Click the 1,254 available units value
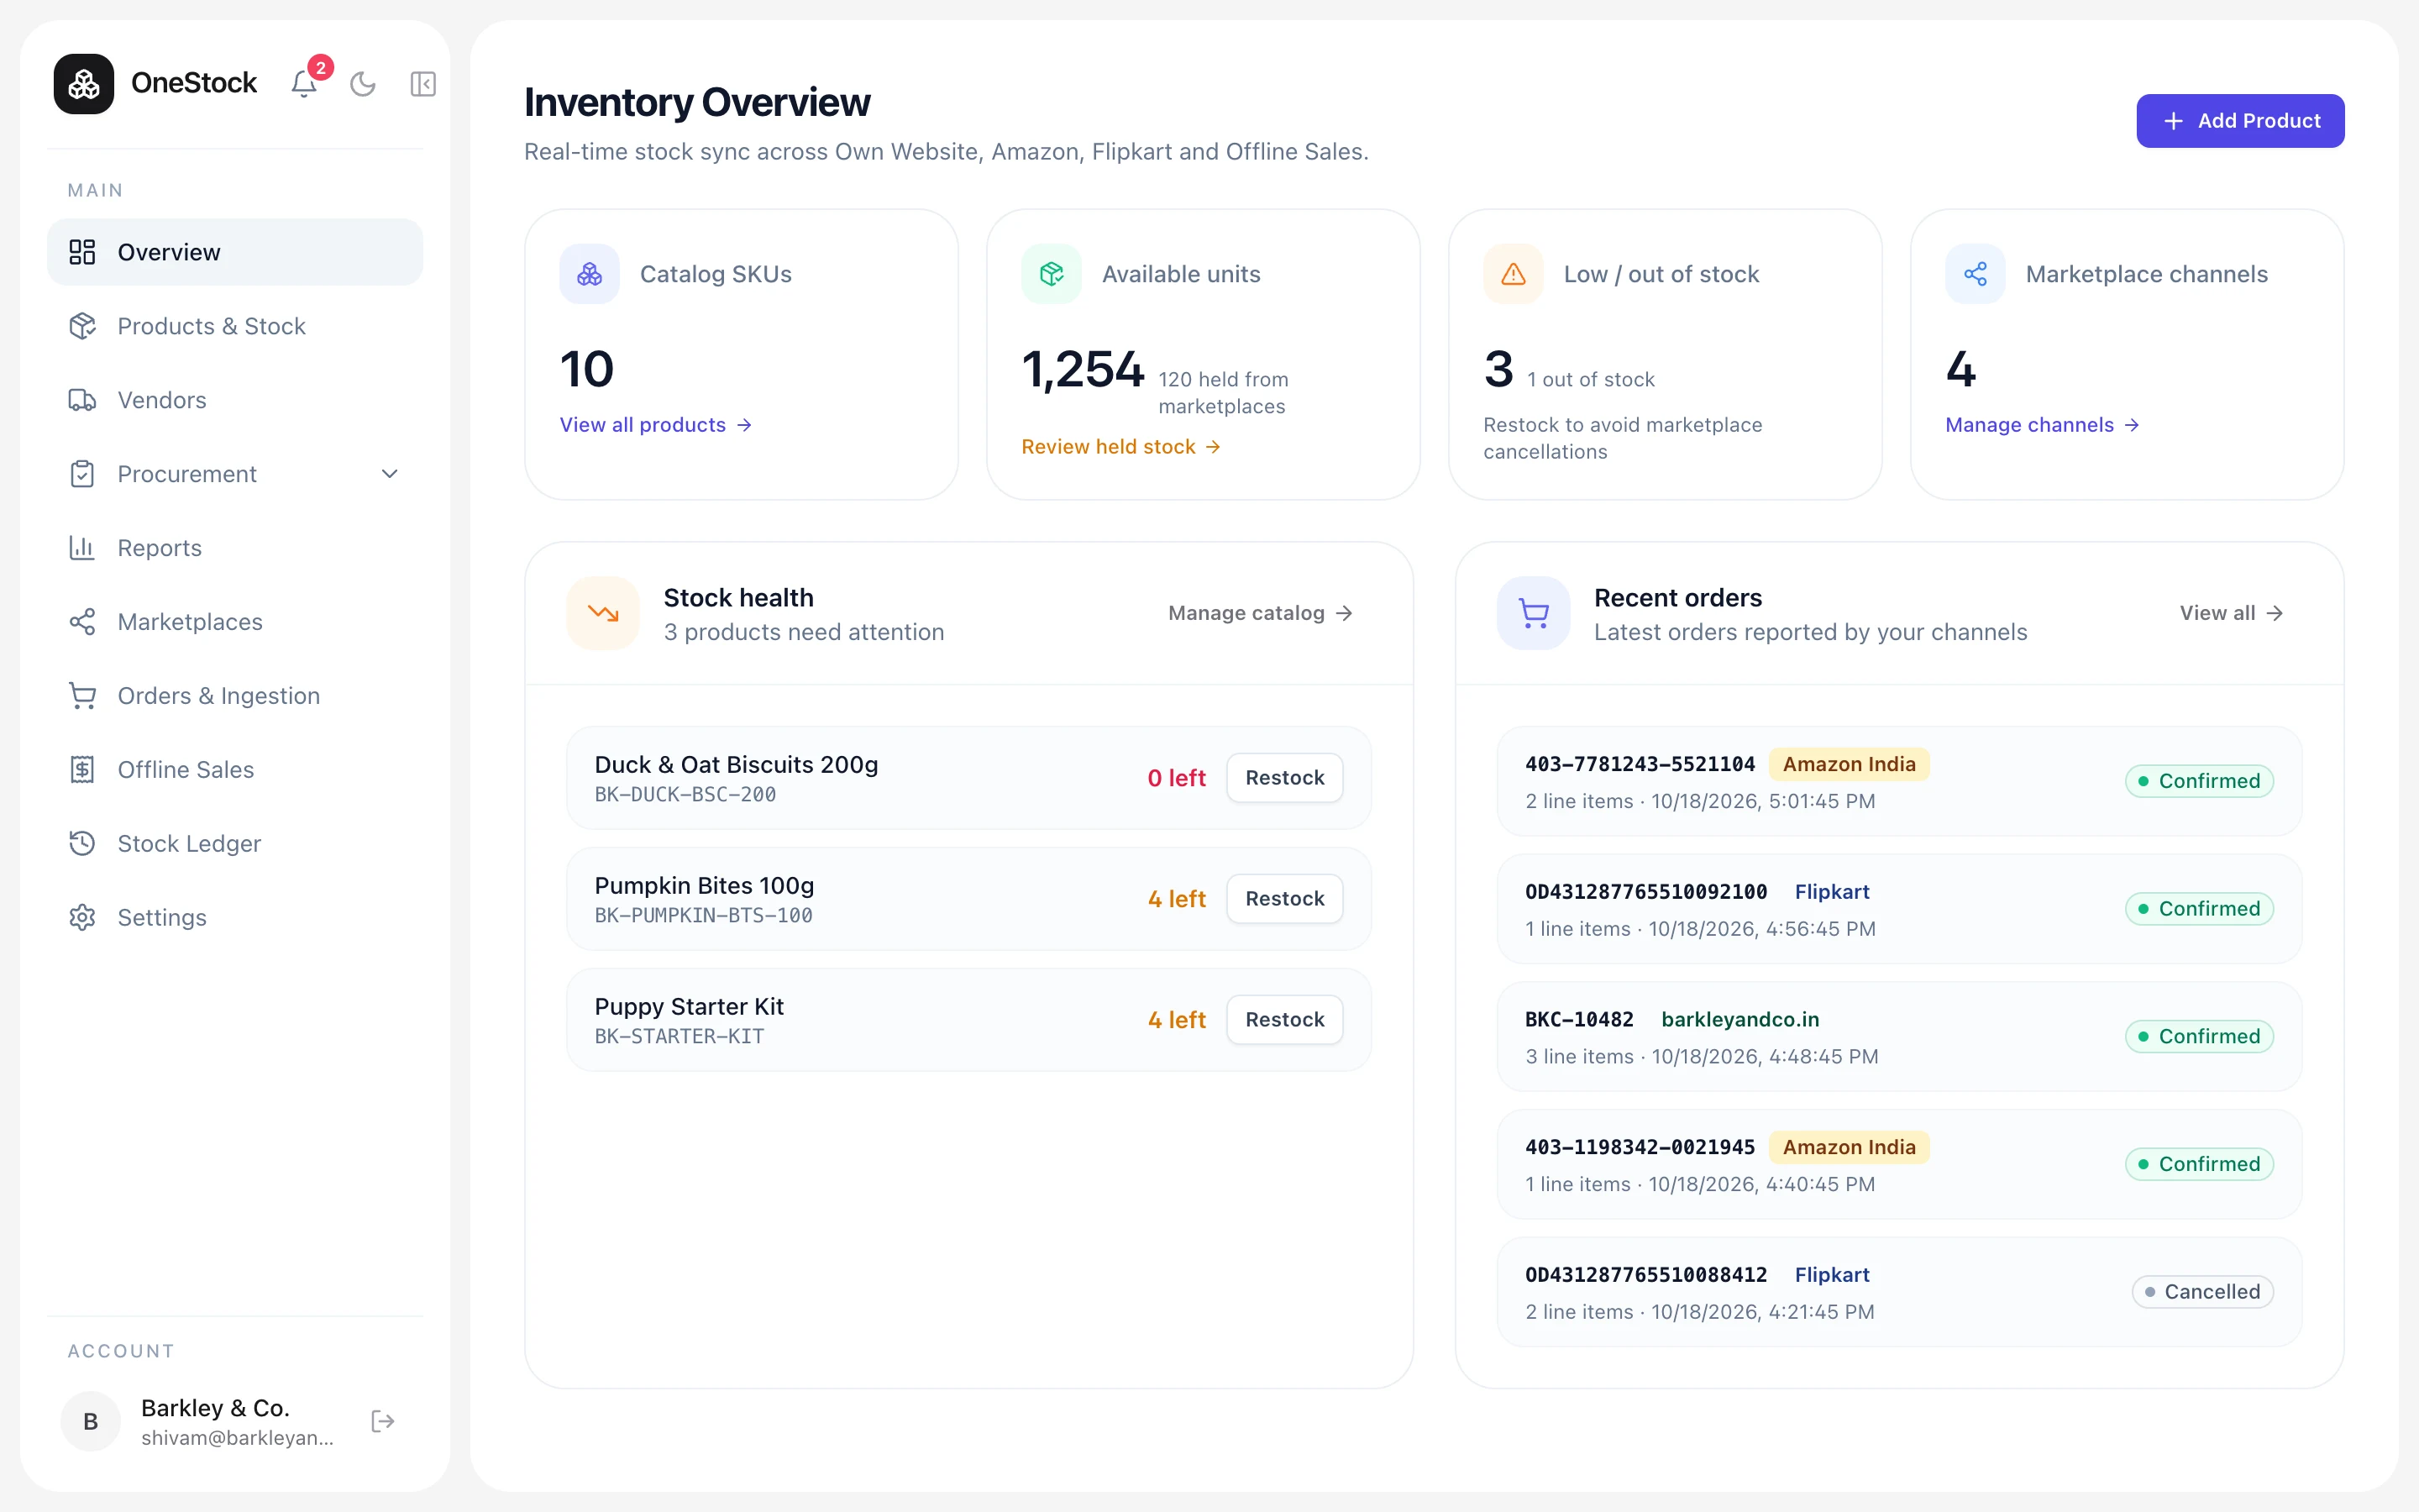The height and width of the screenshot is (1512, 2419). coord(1083,370)
